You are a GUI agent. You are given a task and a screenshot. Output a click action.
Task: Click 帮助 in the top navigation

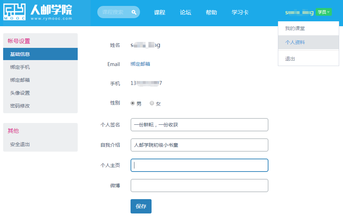point(211,12)
